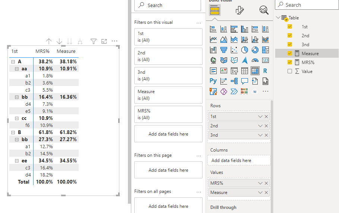Select the treemap visual
339x213 pixels.
[265, 50]
